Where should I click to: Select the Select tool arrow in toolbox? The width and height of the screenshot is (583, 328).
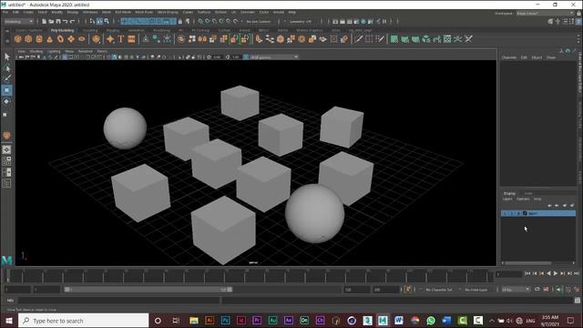[x=6, y=56]
